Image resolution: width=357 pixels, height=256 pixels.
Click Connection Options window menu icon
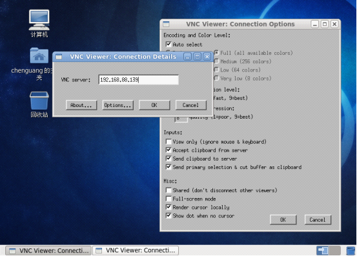(x=166, y=24)
